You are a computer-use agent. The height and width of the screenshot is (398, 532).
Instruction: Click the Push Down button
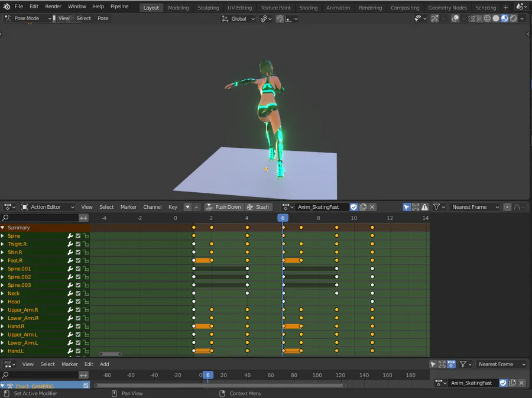click(224, 206)
